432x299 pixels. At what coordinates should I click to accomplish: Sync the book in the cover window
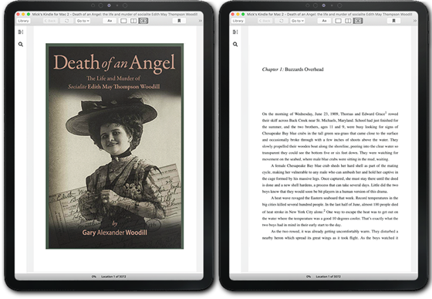66,21
